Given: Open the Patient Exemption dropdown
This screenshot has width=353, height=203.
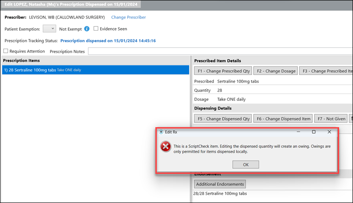Looking at the screenshot, I should [49, 29].
